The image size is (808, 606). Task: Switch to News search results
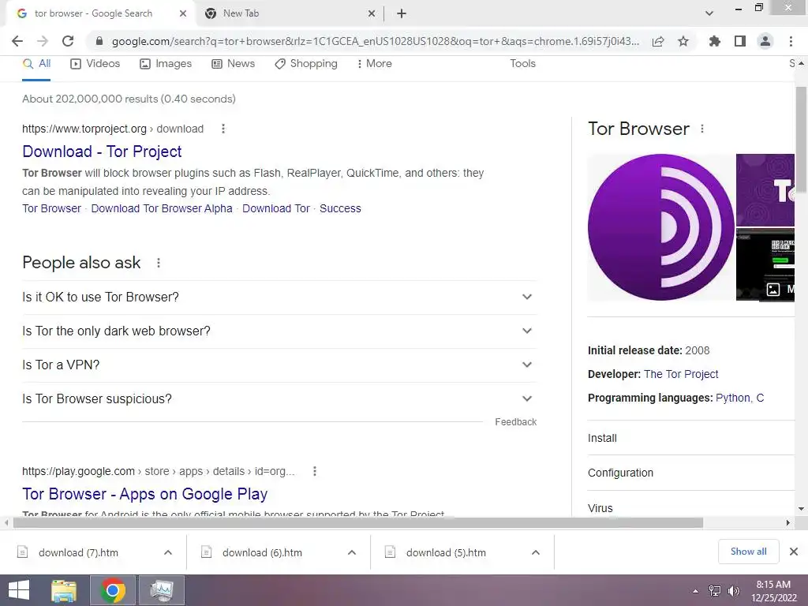[234, 64]
